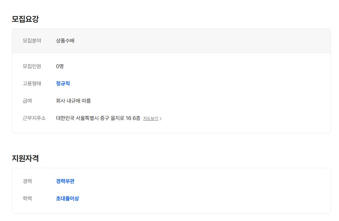Click the 초대졸이상 education link

(x=67, y=198)
